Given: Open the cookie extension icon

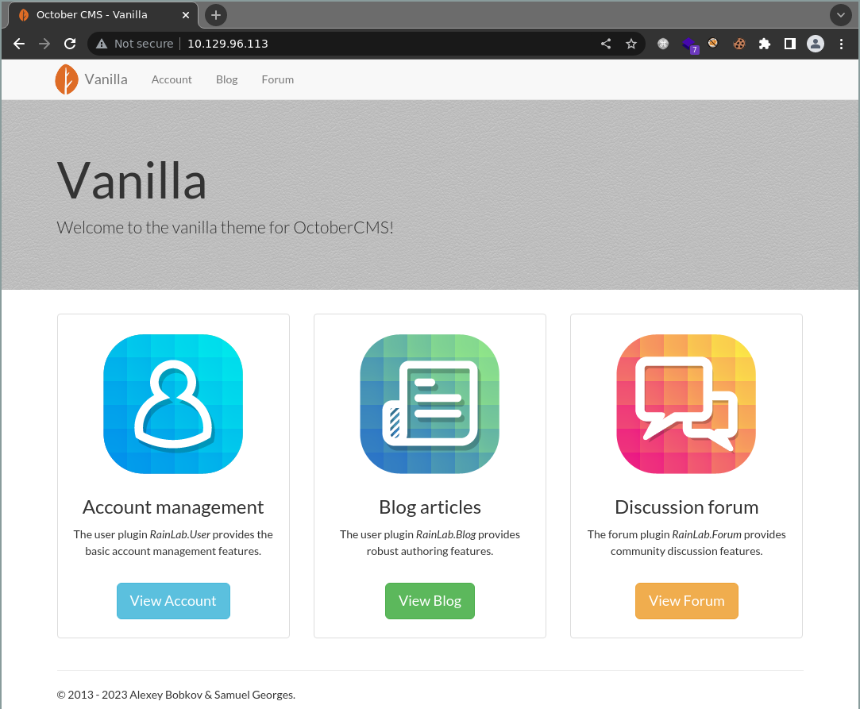Looking at the screenshot, I should coord(739,44).
